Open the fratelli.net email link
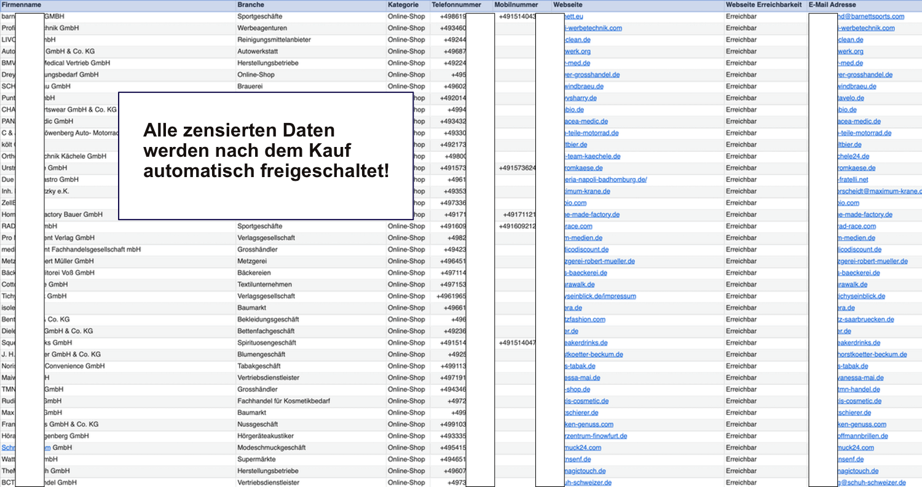The image size is (922, 487). tap(853, 180)
